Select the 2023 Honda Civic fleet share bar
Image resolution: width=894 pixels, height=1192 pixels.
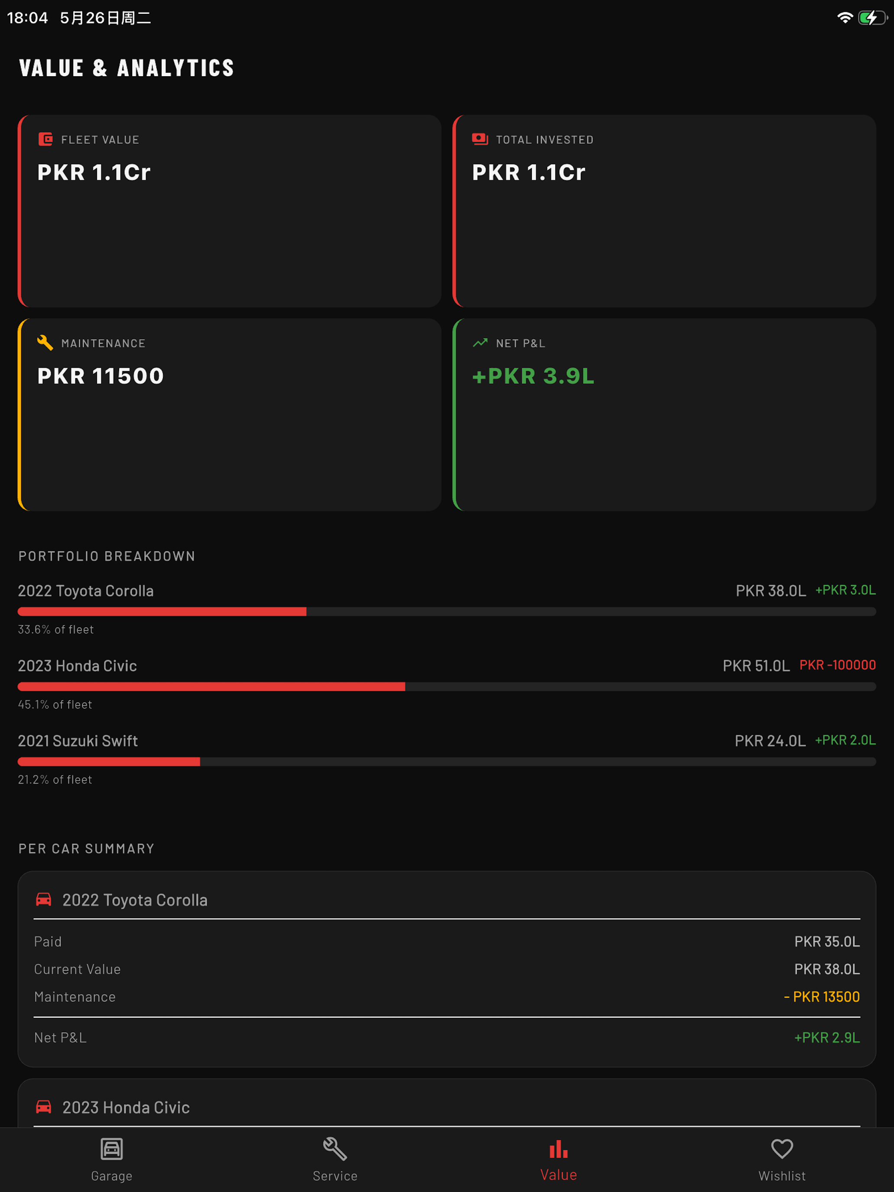click(x=447, y=687)
